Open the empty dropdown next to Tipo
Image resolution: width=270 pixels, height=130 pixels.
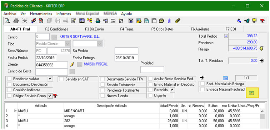[100, 44]
